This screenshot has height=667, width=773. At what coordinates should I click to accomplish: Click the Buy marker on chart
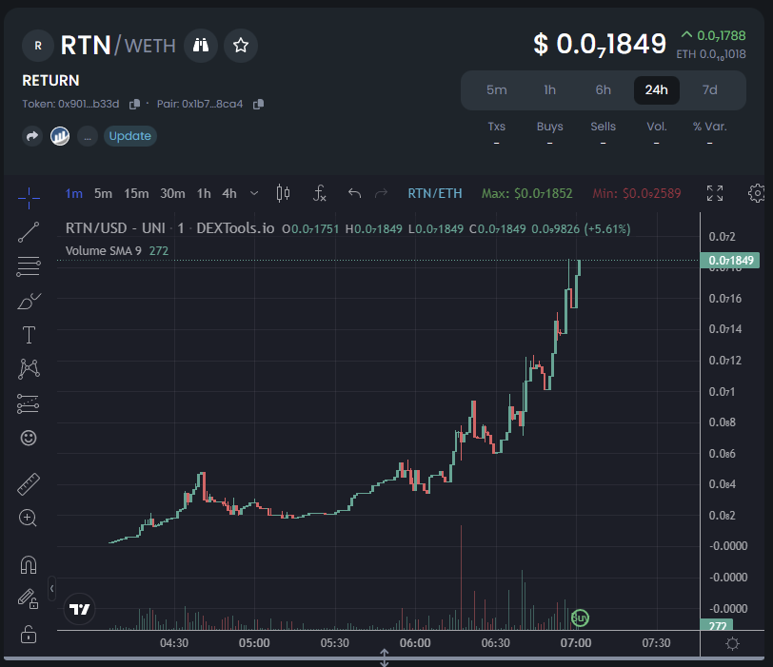coord(581,618)
